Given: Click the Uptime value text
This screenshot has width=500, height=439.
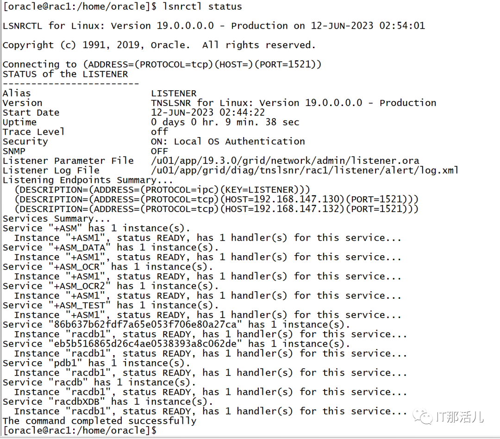Looking at the screenshot, I should pos(225,122).
